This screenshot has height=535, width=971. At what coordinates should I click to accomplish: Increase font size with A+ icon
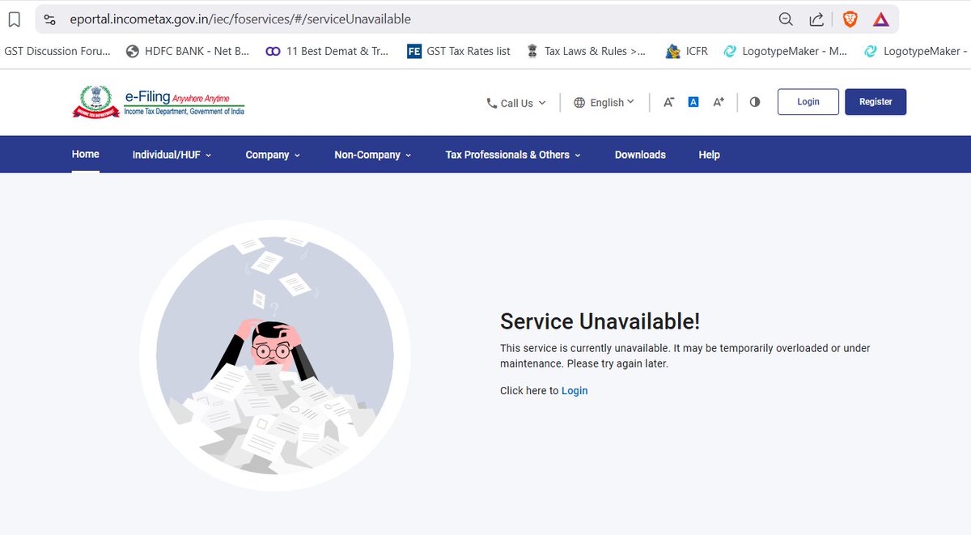point(719,102)
